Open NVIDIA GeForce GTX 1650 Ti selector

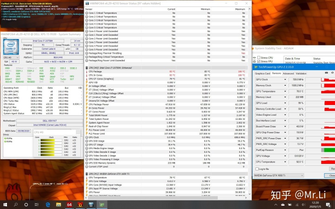coord(279,175)
